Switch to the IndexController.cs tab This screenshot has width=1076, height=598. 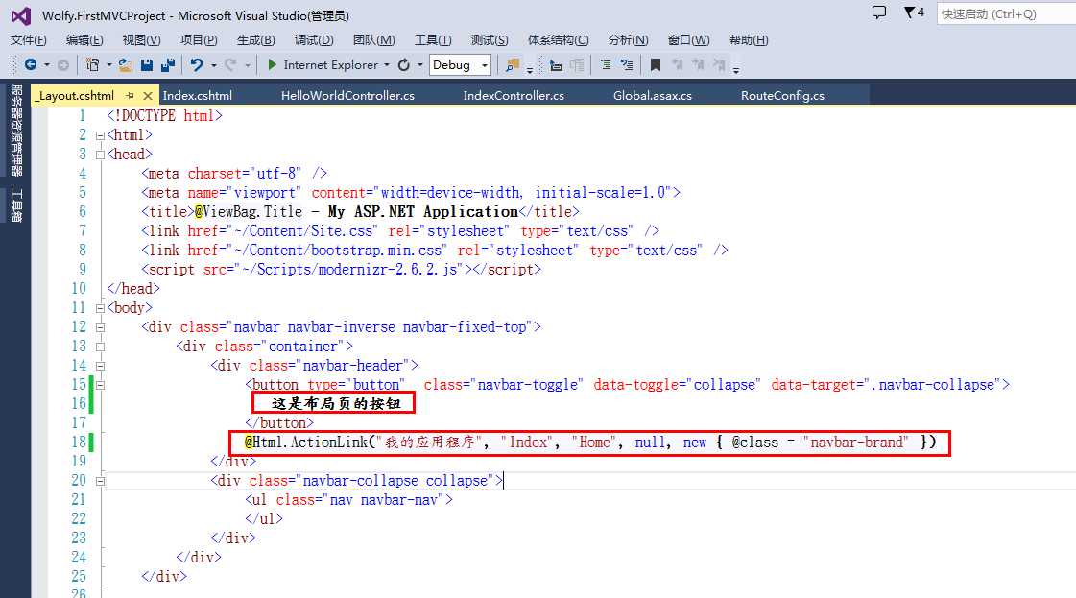click(514, 95)
